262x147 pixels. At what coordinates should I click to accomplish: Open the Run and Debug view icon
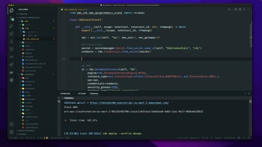[11, 26]
